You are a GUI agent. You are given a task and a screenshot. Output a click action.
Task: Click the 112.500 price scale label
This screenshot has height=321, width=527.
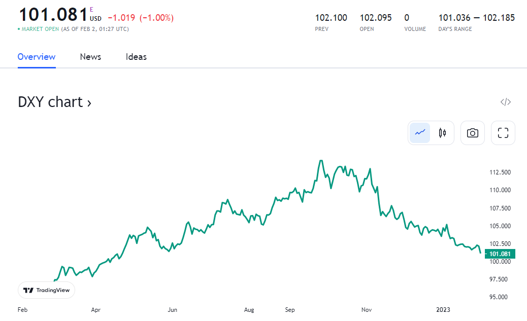pyautogui.click(x=500, y=172)
